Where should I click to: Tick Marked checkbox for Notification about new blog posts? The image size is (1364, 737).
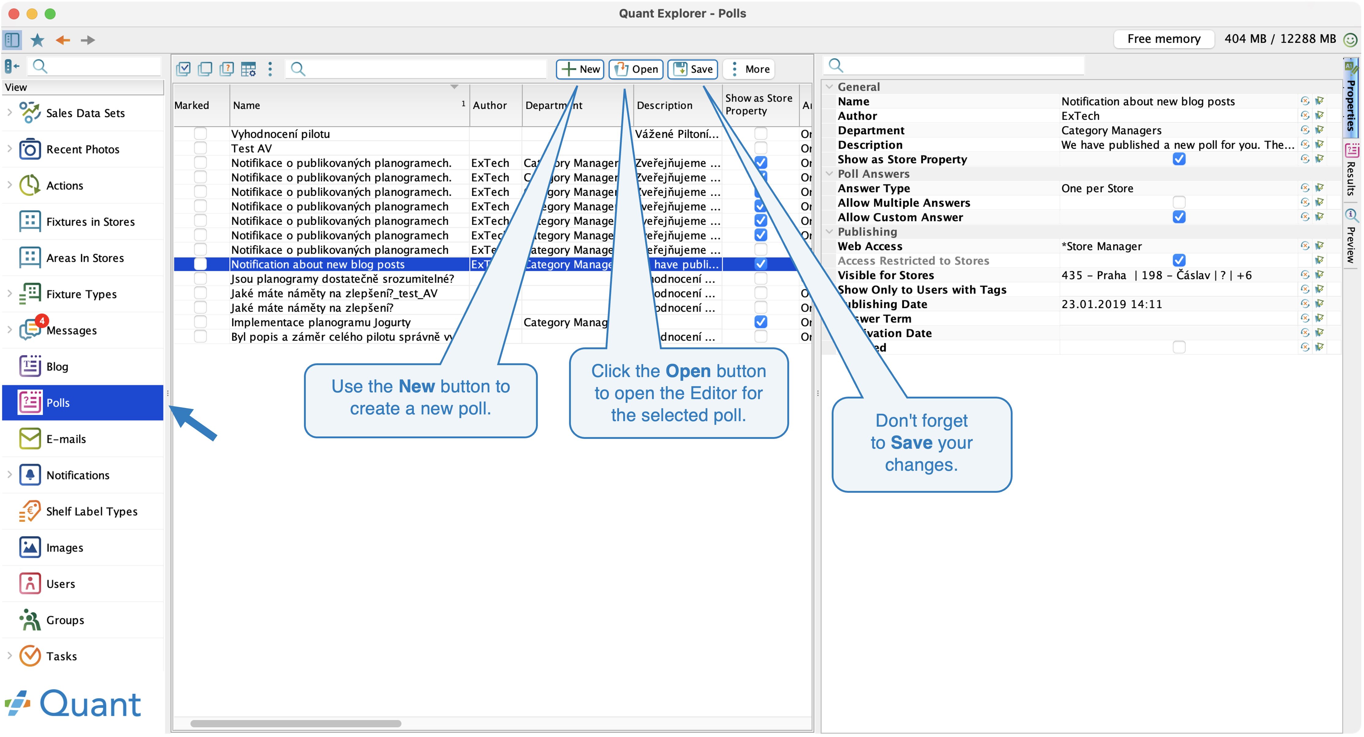click(x=200, y=264)
